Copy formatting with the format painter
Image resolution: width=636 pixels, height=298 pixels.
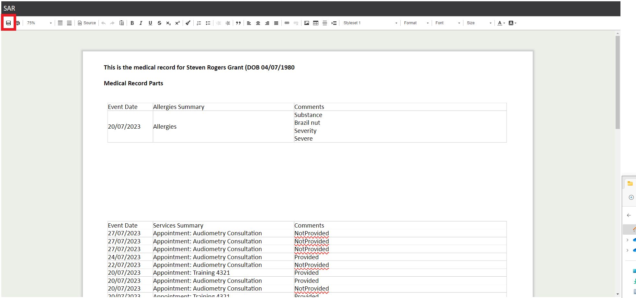tap(188, 23)
